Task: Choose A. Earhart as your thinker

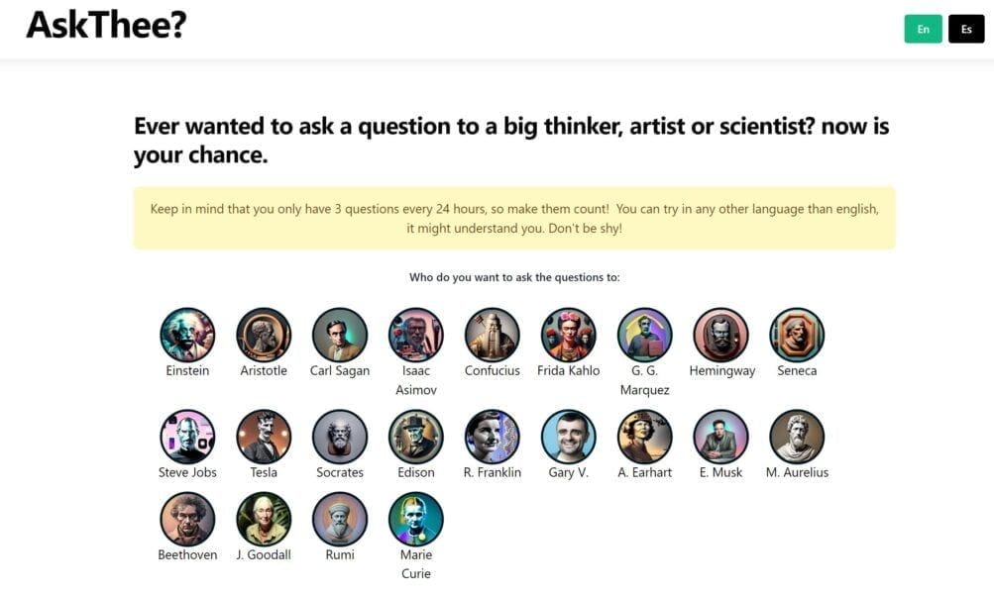Action: [644, 436]
